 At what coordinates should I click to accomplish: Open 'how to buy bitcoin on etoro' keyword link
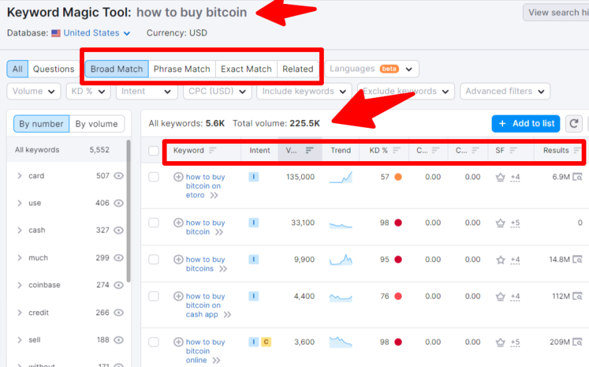pos(205,186)
